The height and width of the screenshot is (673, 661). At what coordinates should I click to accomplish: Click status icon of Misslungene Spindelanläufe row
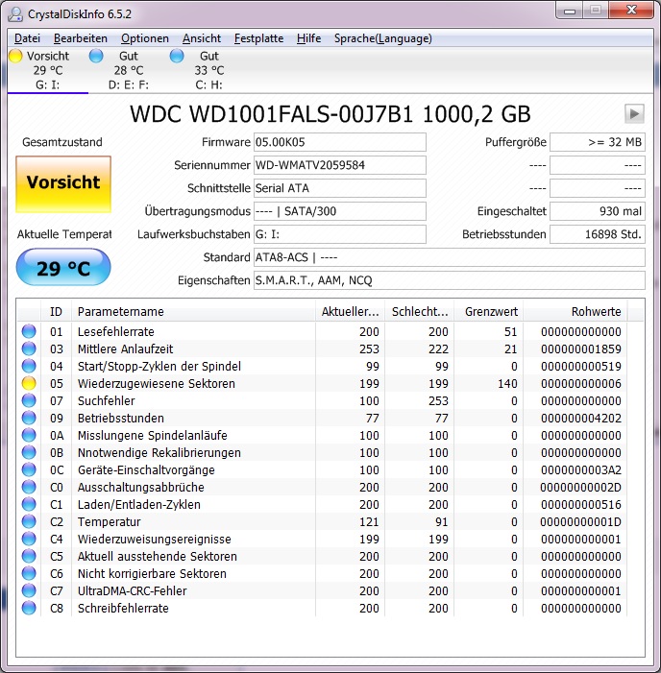point(29,435)
